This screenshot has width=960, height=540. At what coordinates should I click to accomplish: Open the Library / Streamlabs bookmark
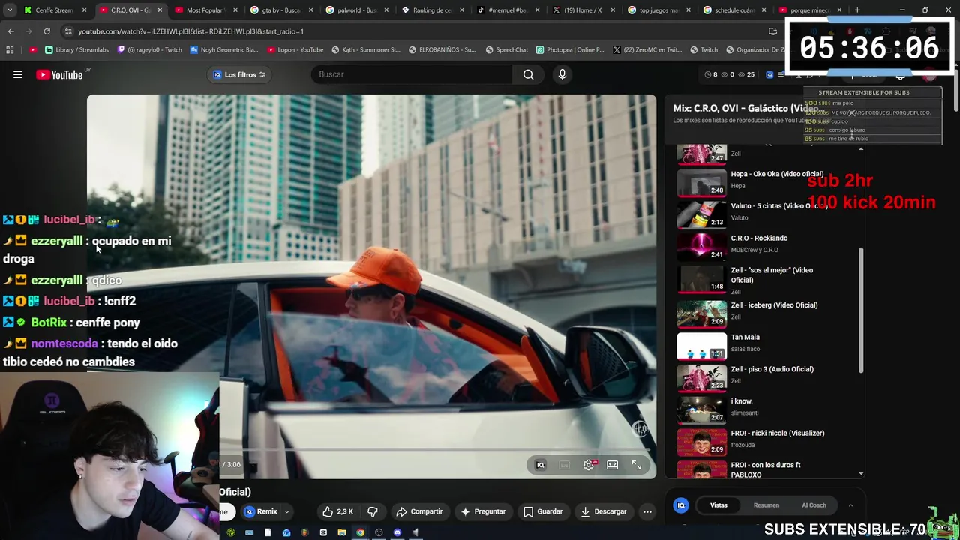click(x=76, y=50)
